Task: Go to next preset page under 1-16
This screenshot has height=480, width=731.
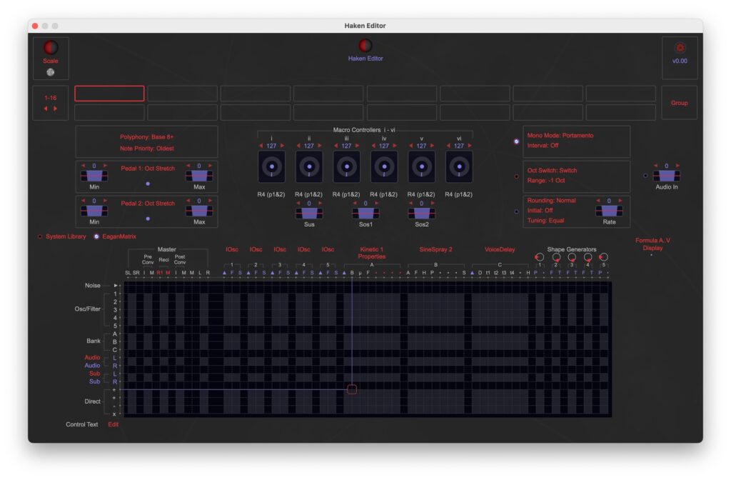Action: pos(56,109)
